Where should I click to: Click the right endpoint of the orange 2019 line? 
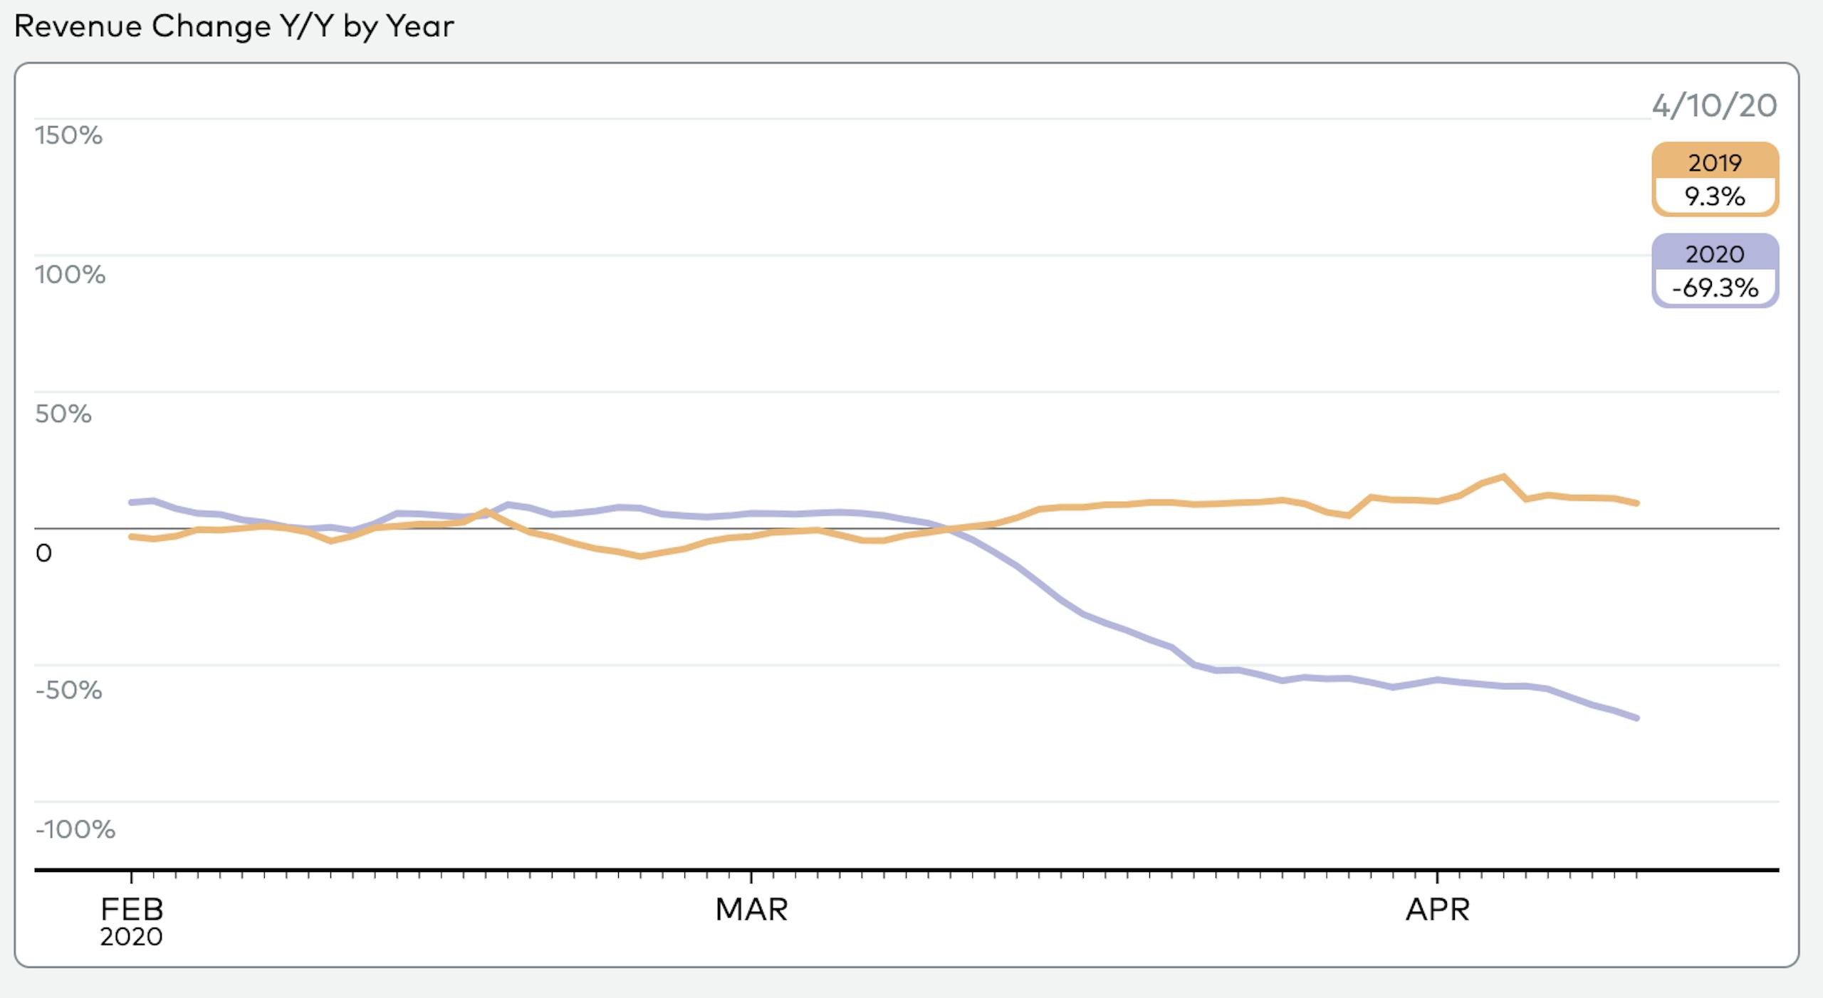point(1637,503)
